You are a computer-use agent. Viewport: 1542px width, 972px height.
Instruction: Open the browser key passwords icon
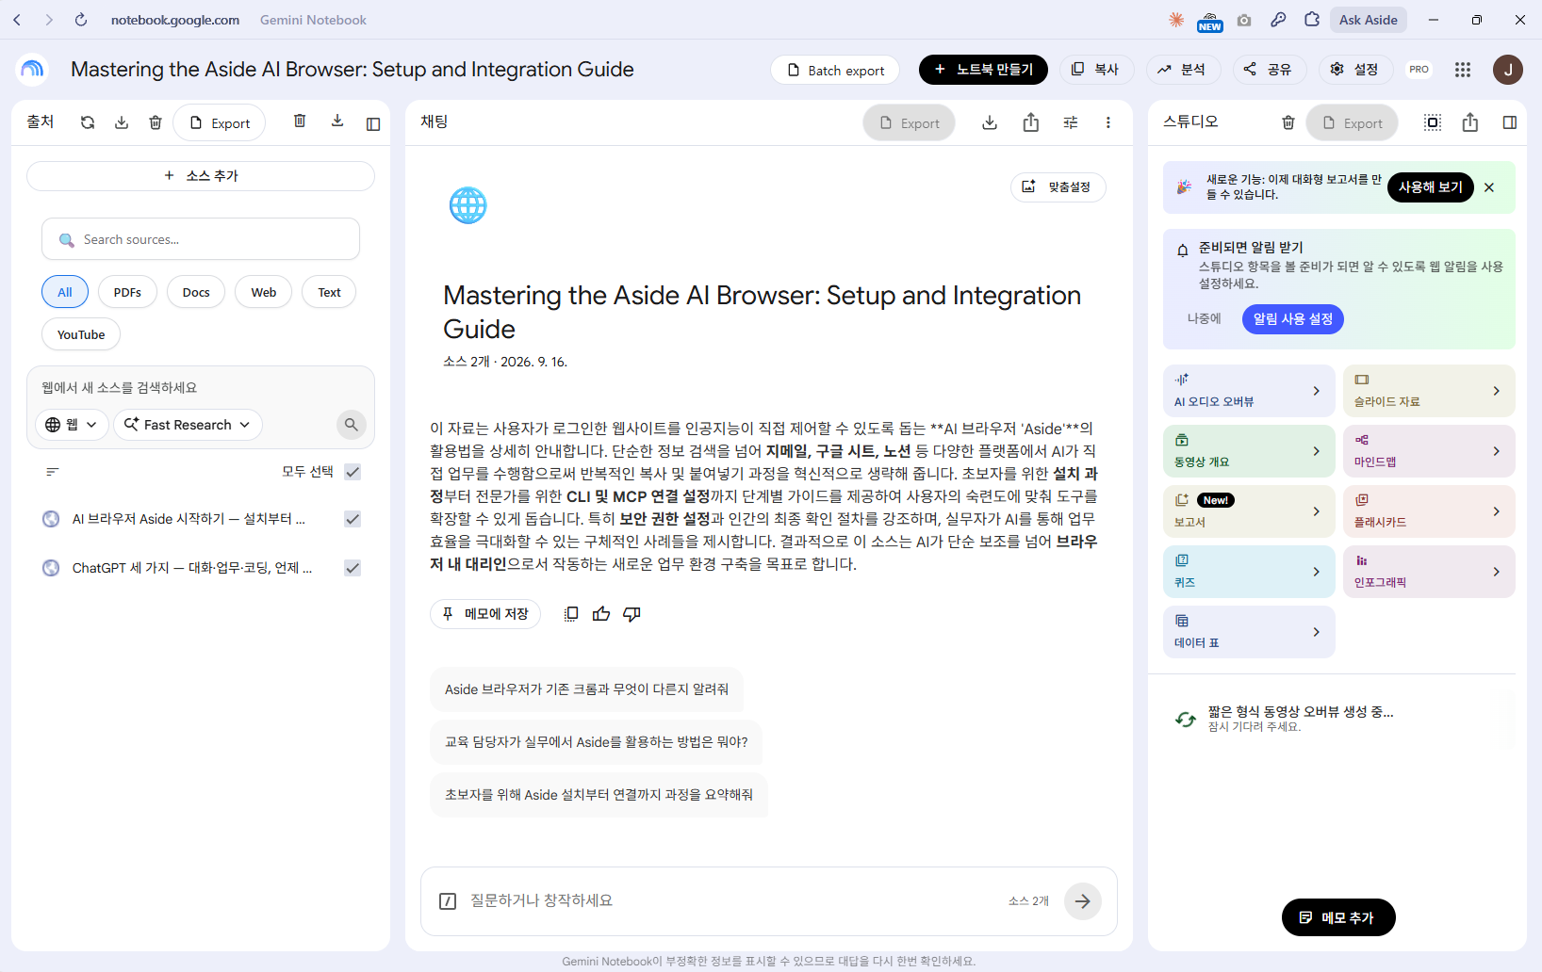[x=1278, y=20]
